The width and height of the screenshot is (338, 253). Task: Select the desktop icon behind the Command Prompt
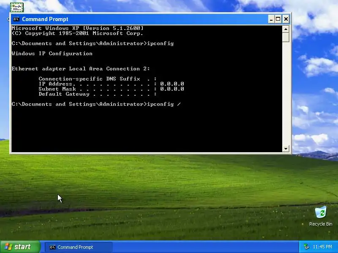click(16, 8)
